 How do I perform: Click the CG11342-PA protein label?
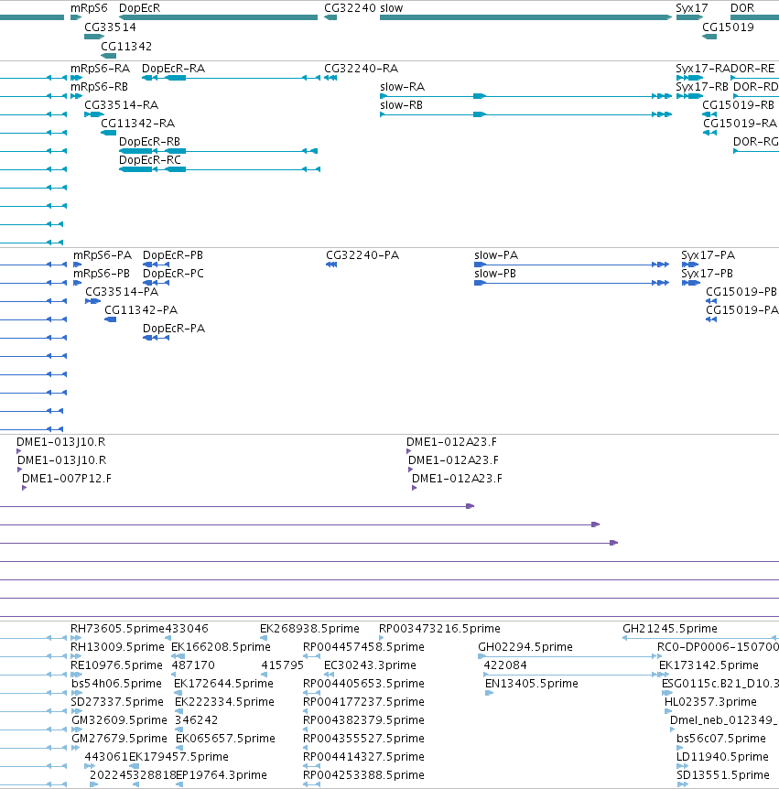(141, 310)
